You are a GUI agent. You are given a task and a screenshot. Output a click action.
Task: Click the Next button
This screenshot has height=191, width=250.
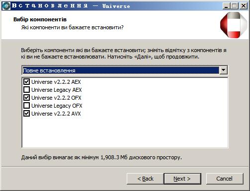coord(182,179)
